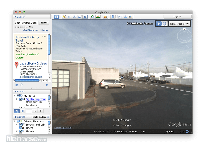Image resolution: width=203 pixels, height=148 pixels.
Task: Add a new polygon
Action: [x=70, y=17]
